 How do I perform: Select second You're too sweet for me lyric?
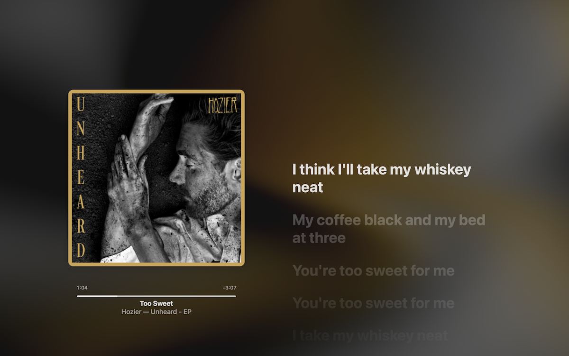[374, 303]
